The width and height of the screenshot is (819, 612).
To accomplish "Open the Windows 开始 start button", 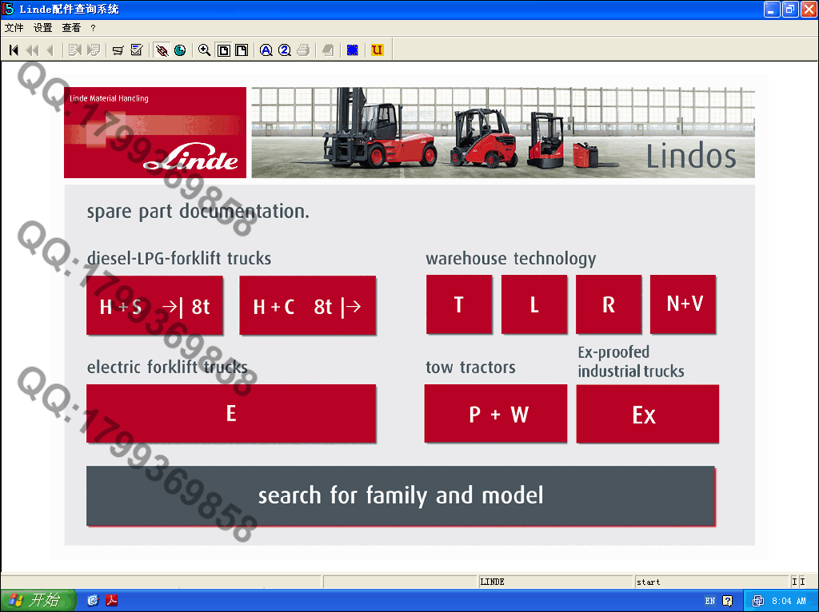I will (38, 600).
